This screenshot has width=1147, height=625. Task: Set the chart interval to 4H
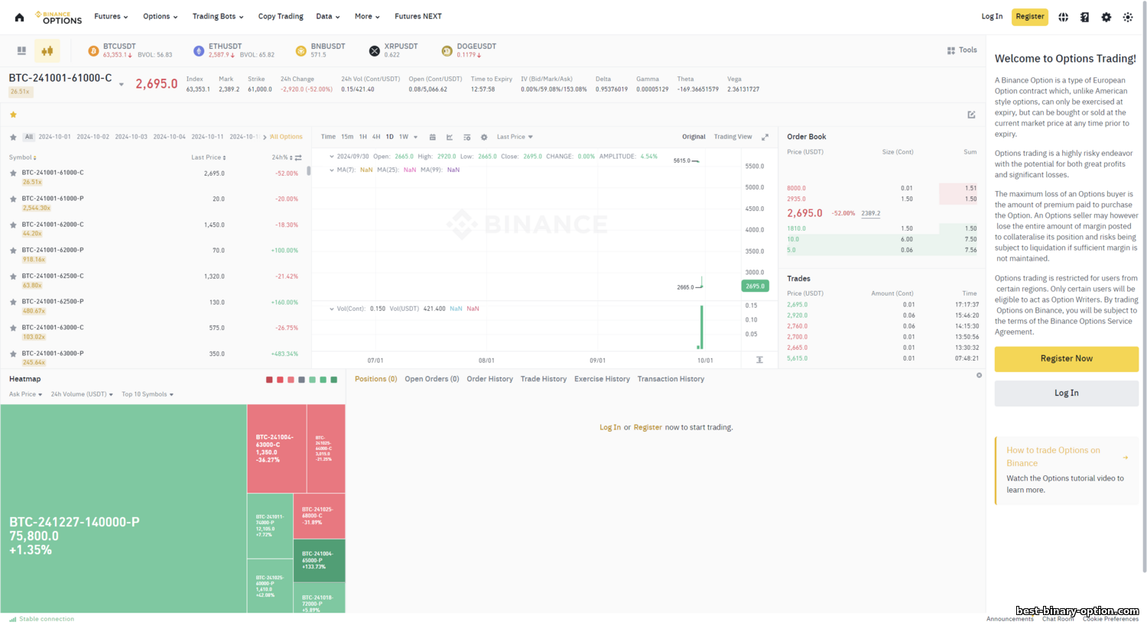[x=376, y=137]
